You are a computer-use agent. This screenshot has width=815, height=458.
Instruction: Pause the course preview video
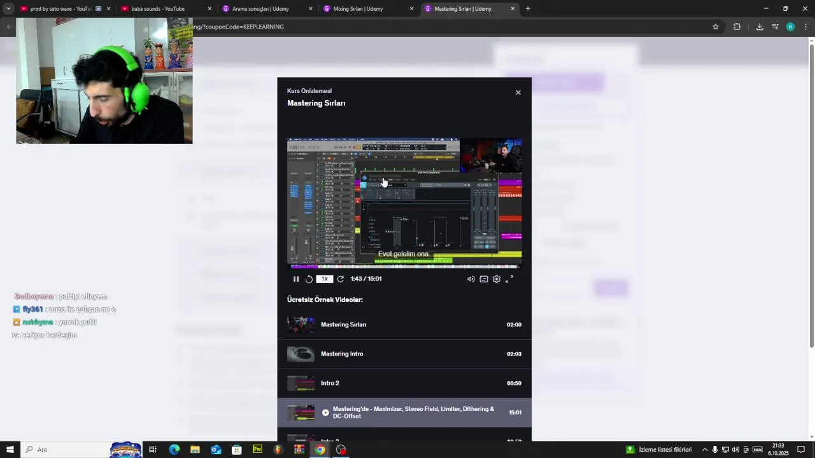point(296,279)
